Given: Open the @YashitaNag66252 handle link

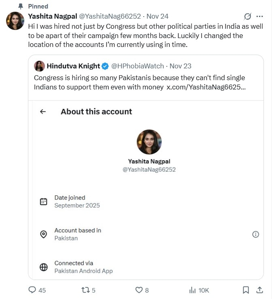Looking at the screenshot, I should [109, 16].
